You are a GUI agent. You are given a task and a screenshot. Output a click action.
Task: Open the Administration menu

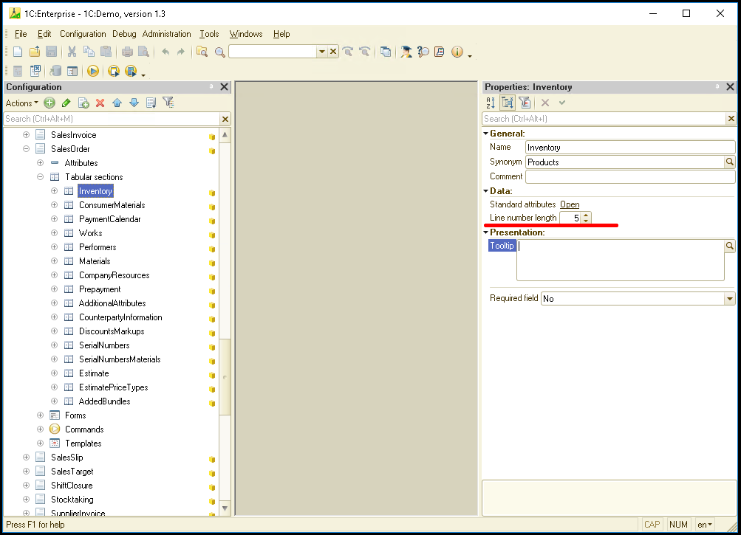[166, 34]
